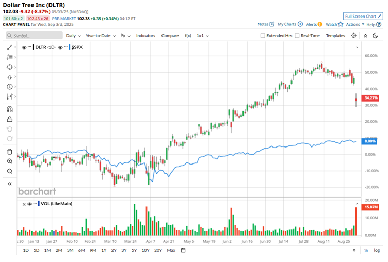Viewport: 388px width, 262px height.
Task: Delete drawings with the trash icon
Action: [x=10, y=152]
